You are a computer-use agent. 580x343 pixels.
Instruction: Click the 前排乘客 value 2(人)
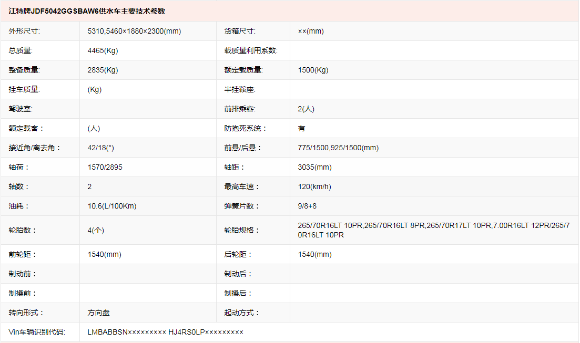pyautogui.click(x=306, y=109)
